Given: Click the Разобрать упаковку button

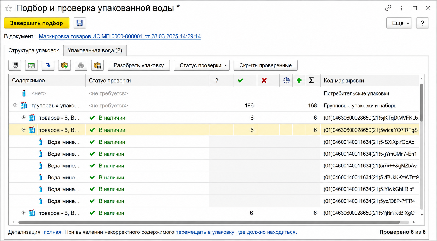Looking at the screenshot, I should click(x=139, y=65).
